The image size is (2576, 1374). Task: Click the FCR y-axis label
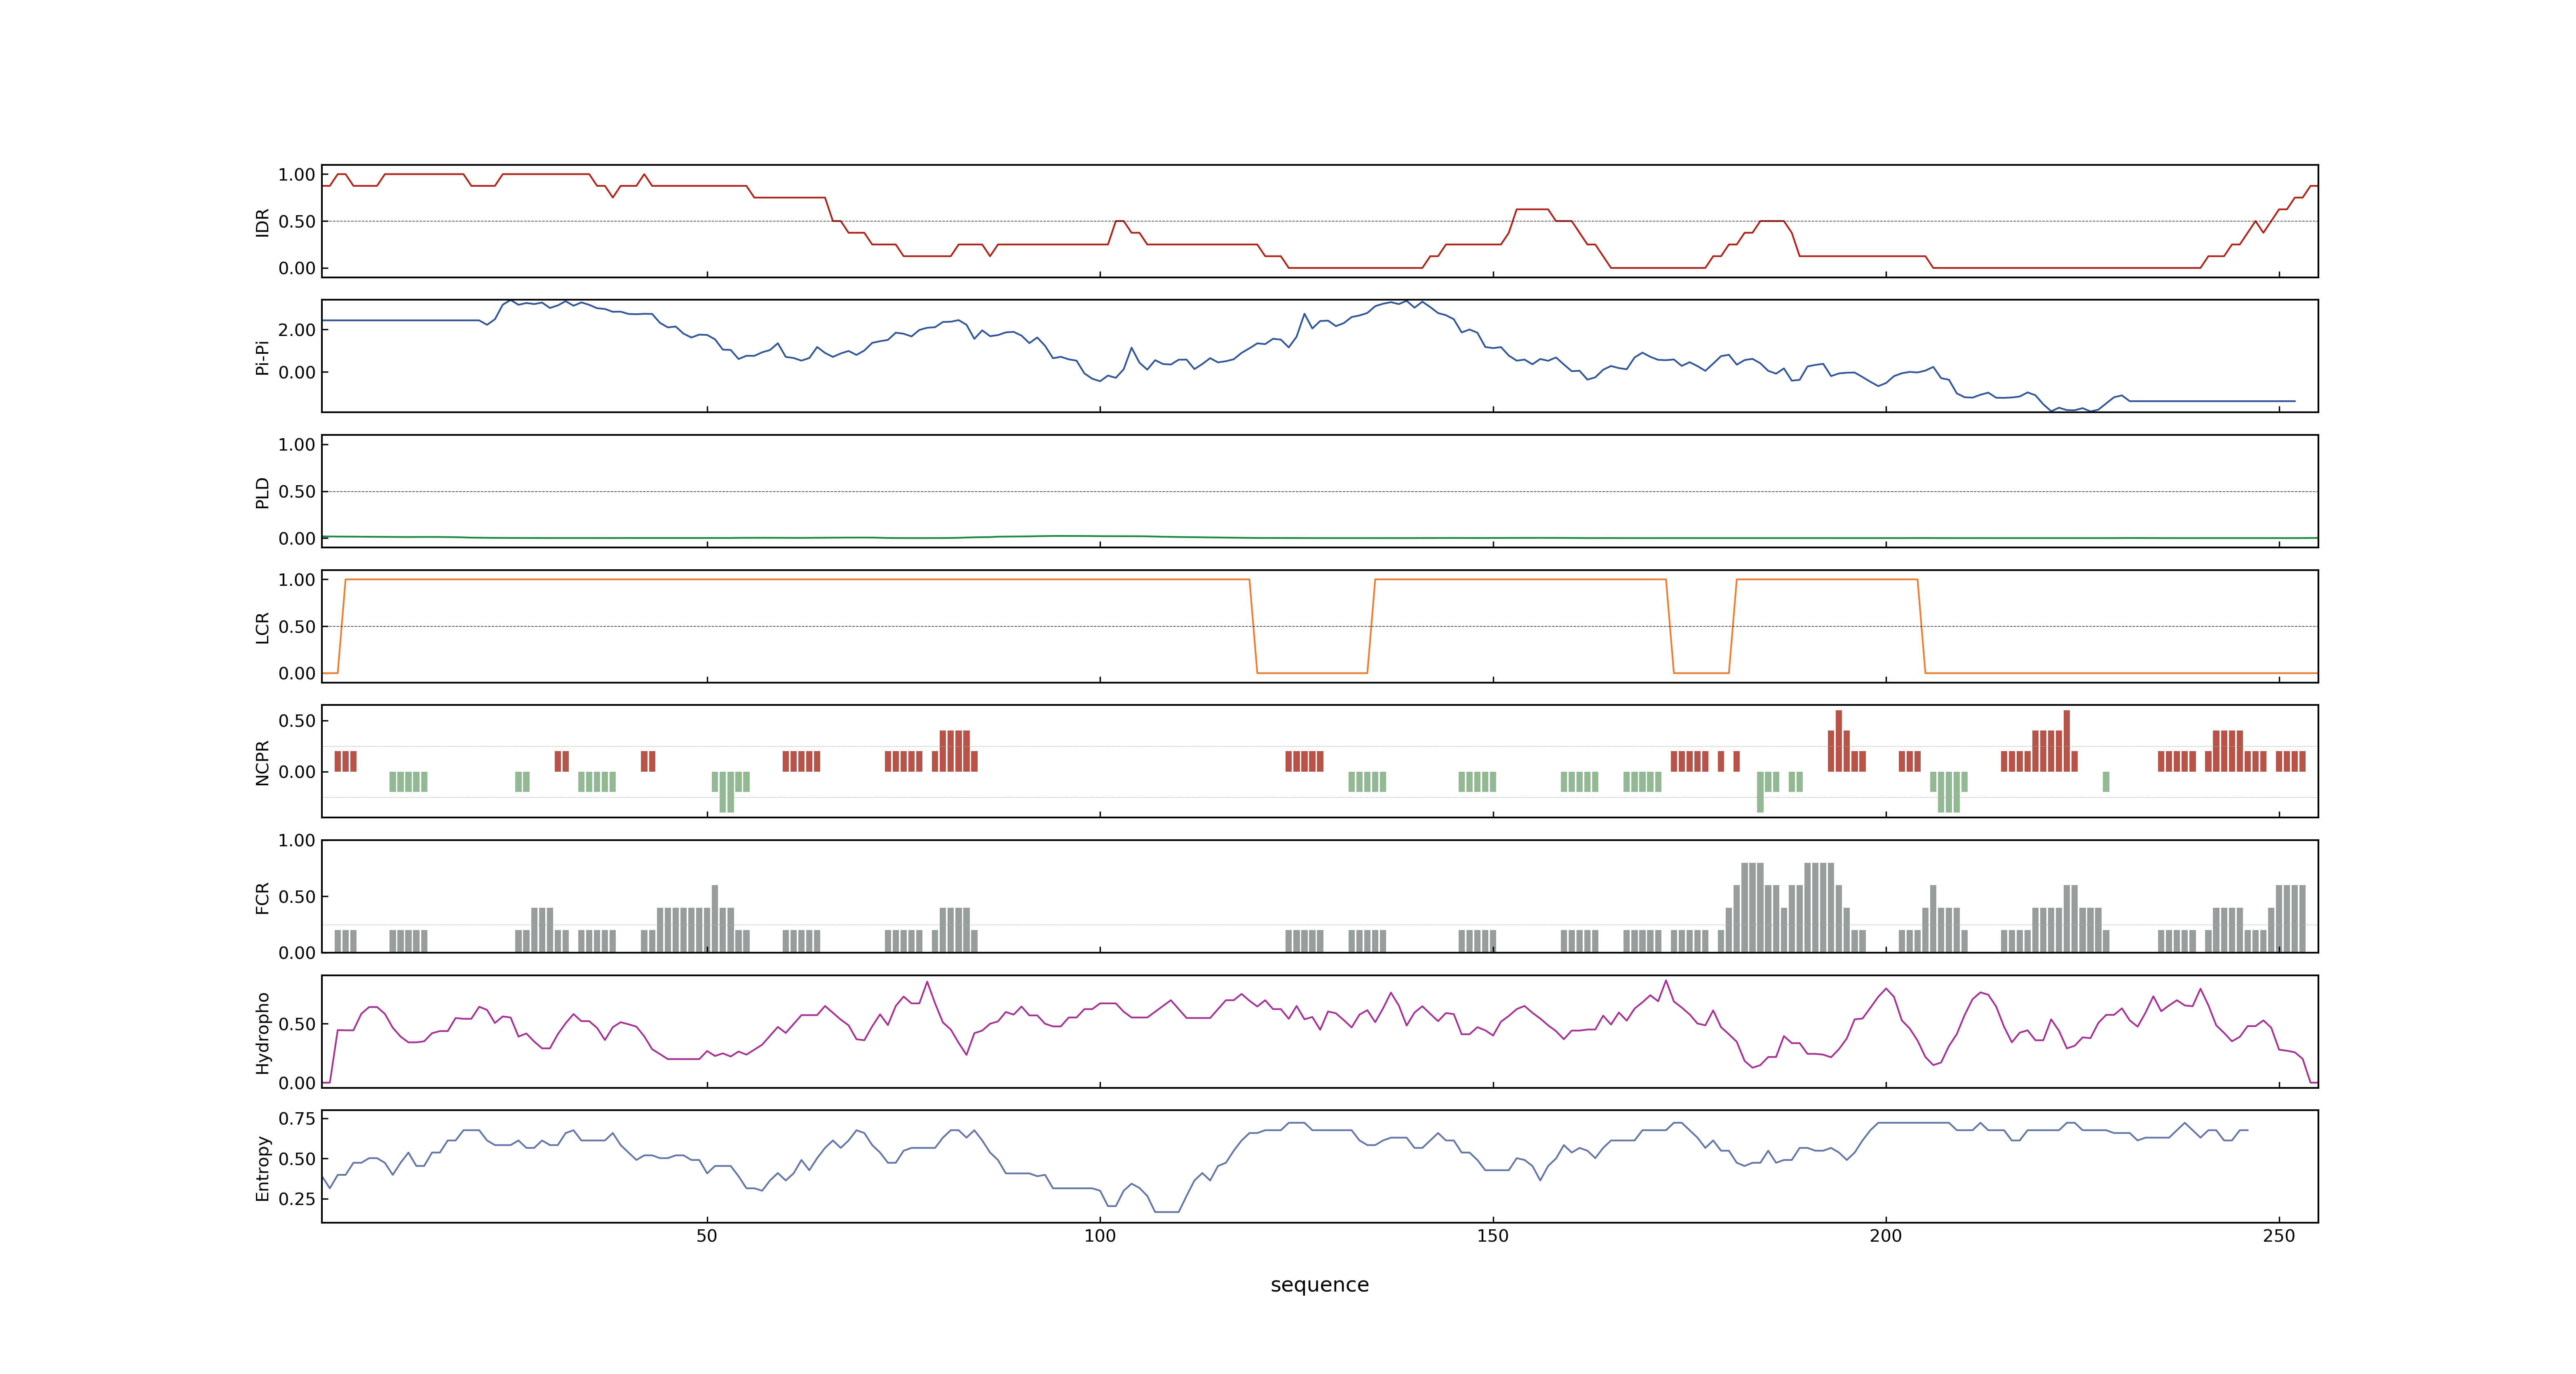[x=262, y=897]
